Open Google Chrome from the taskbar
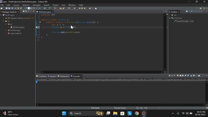This screenshot has height=117, width=208. pos(137,113)
